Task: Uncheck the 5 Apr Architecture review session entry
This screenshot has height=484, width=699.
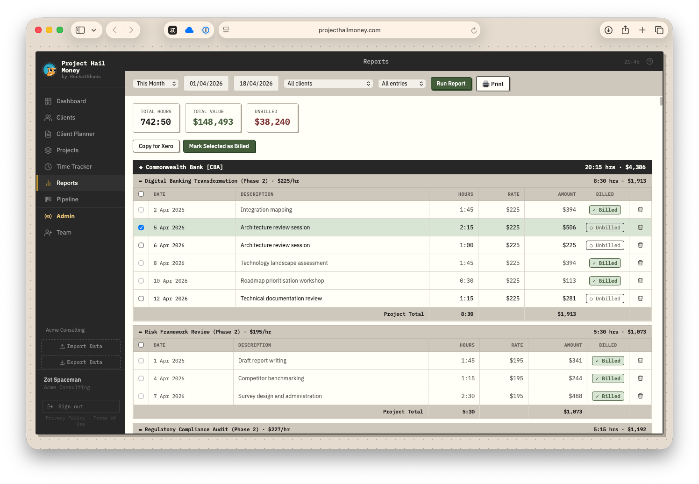Action: tap(141, 228)
